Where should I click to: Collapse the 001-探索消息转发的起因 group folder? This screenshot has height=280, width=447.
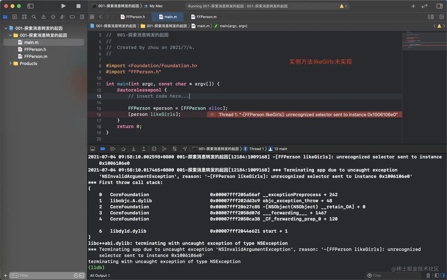[x=10, y=35]
